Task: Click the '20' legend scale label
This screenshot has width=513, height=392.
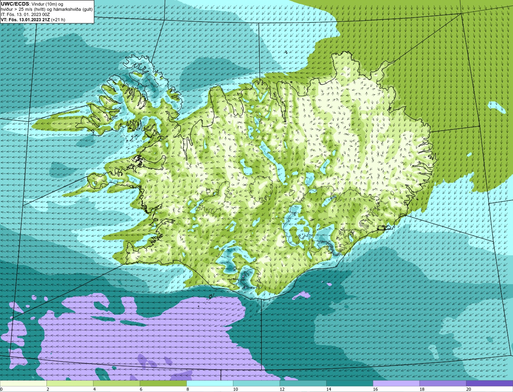Action: 469,389
